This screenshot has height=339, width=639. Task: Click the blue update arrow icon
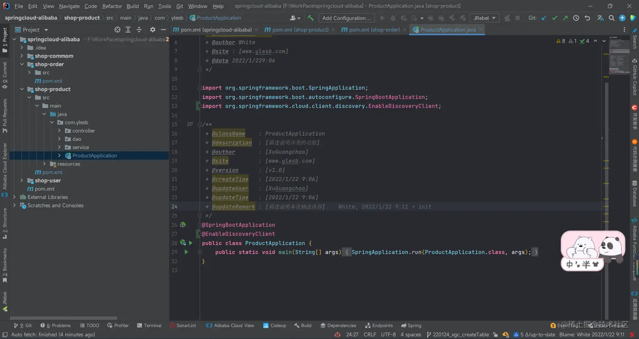click(622, 18)
